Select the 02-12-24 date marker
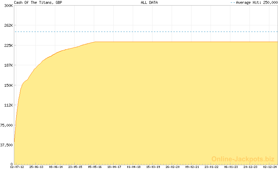Viewport: 278px width, 170px height. point(270,167)
